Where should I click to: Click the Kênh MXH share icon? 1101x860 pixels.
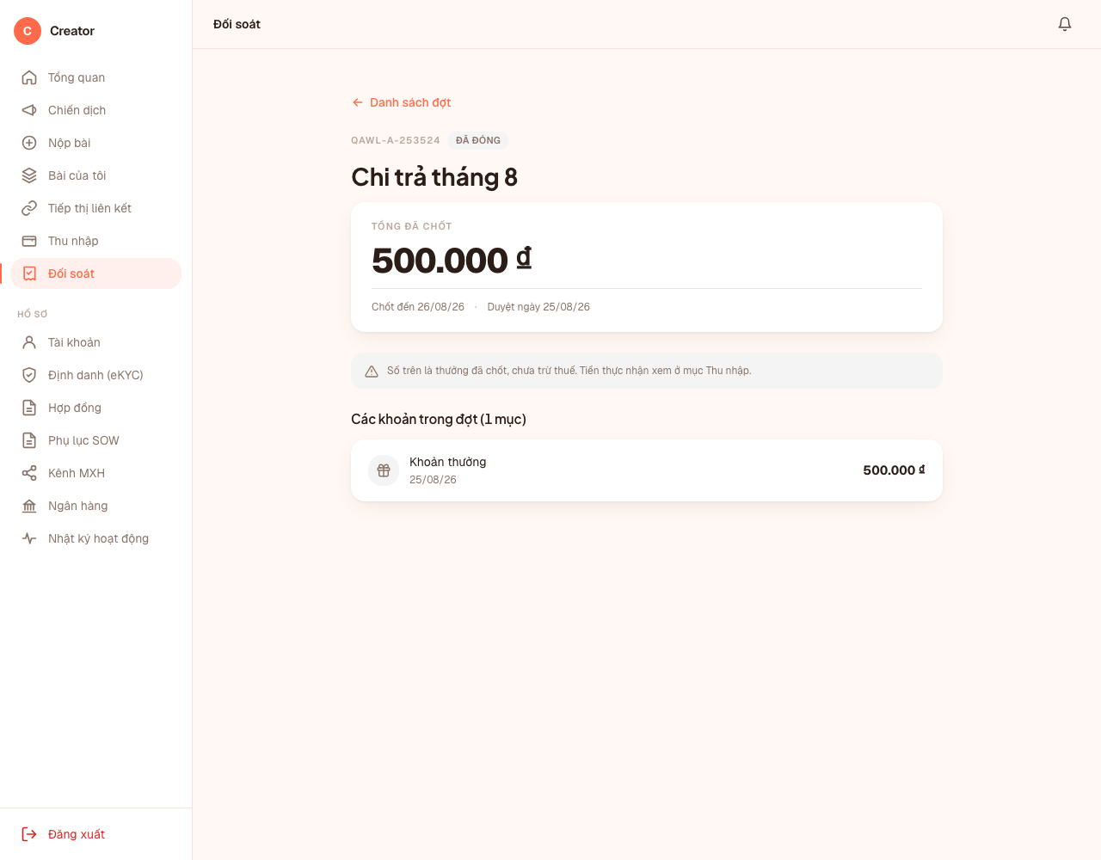point(29,473)
